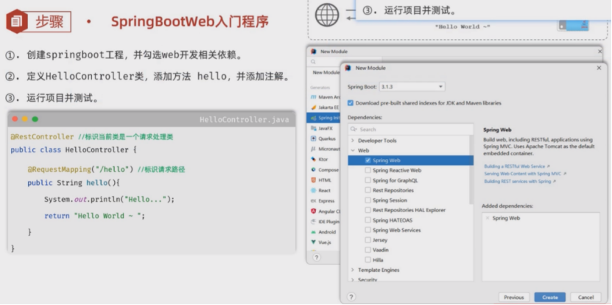Select the JavaFX generator icon
This screenshot has height=305, width=612.
(x=314, y=128)
